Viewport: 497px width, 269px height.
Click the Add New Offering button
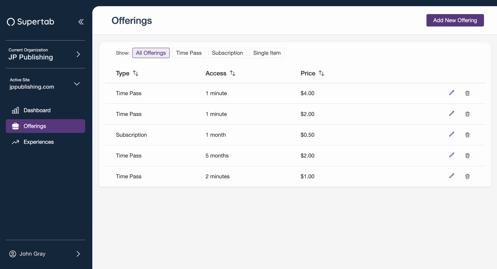[x=455, y=20]
